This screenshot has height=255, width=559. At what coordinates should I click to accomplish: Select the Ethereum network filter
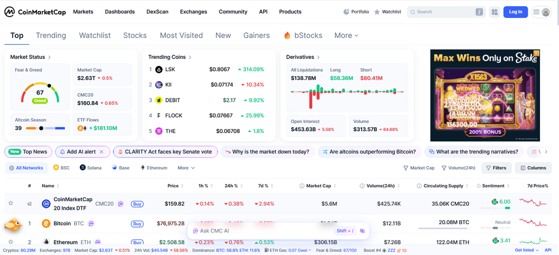pyautogui.click(x=154, y=168)
